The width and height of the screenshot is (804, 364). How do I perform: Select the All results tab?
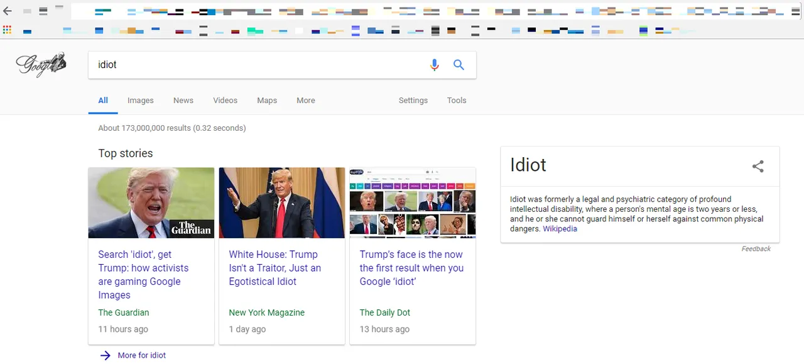tap(103, 101)
